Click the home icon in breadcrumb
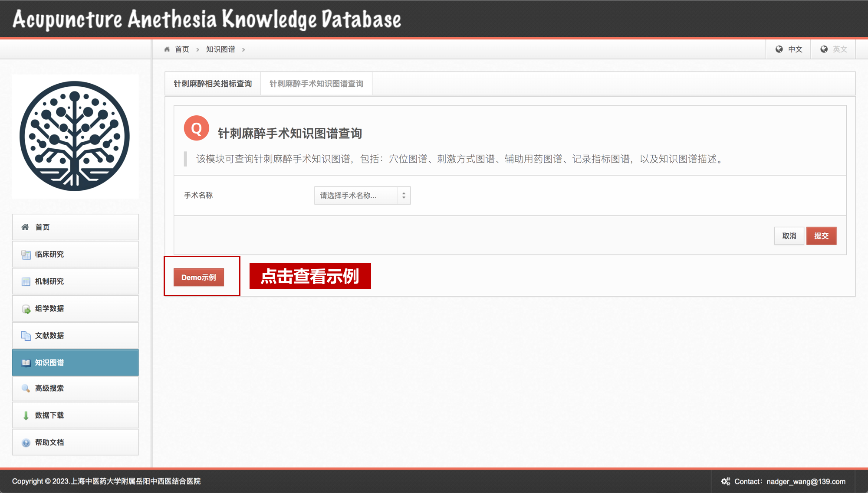This screenshot has width=868, height=493. point(167,49)
